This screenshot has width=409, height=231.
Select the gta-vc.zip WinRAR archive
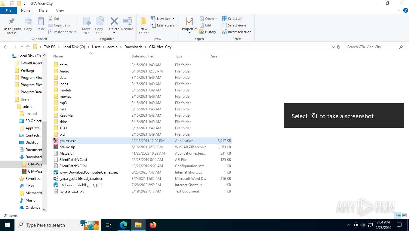click(142, 147)
